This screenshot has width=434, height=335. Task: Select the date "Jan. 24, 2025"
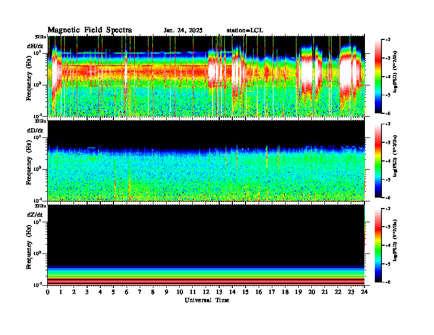(x=183, y=31)
